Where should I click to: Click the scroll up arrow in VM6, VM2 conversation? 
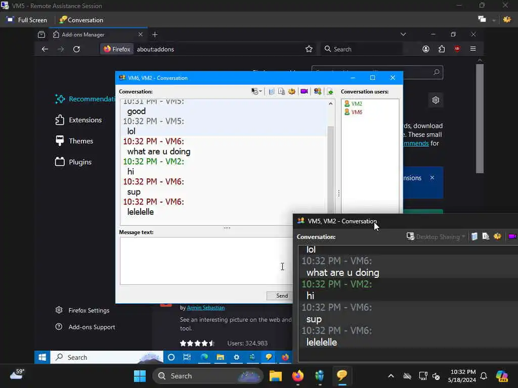[x=331, y=104]
